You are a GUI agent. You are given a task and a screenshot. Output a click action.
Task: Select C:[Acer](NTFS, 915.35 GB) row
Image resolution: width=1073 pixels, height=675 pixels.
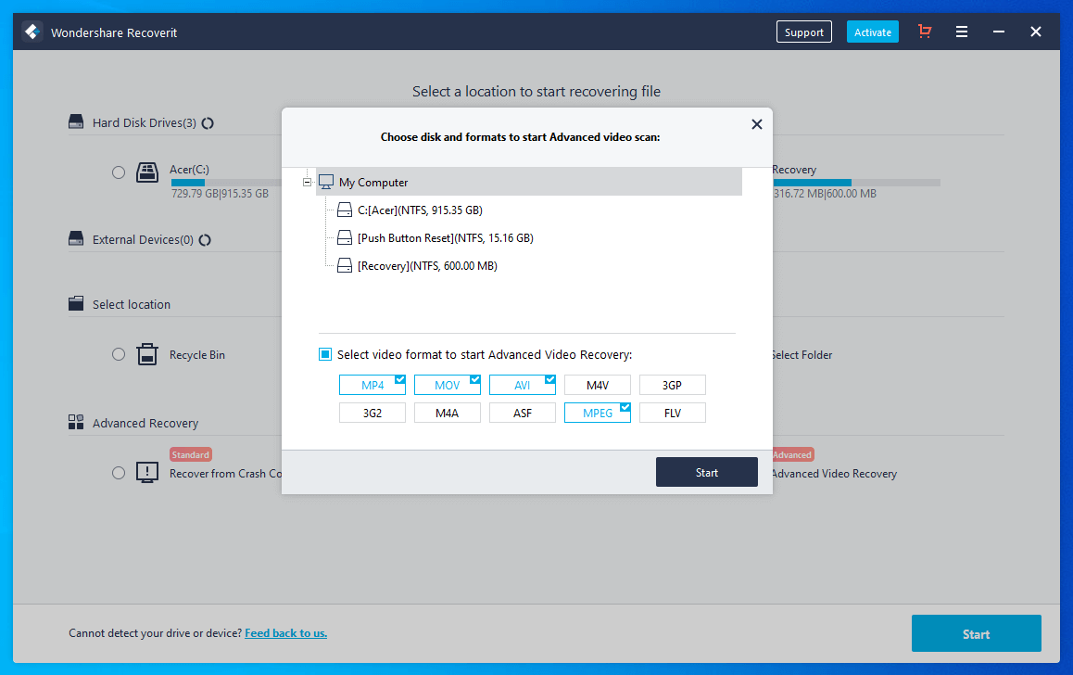[x=420, y=210]
